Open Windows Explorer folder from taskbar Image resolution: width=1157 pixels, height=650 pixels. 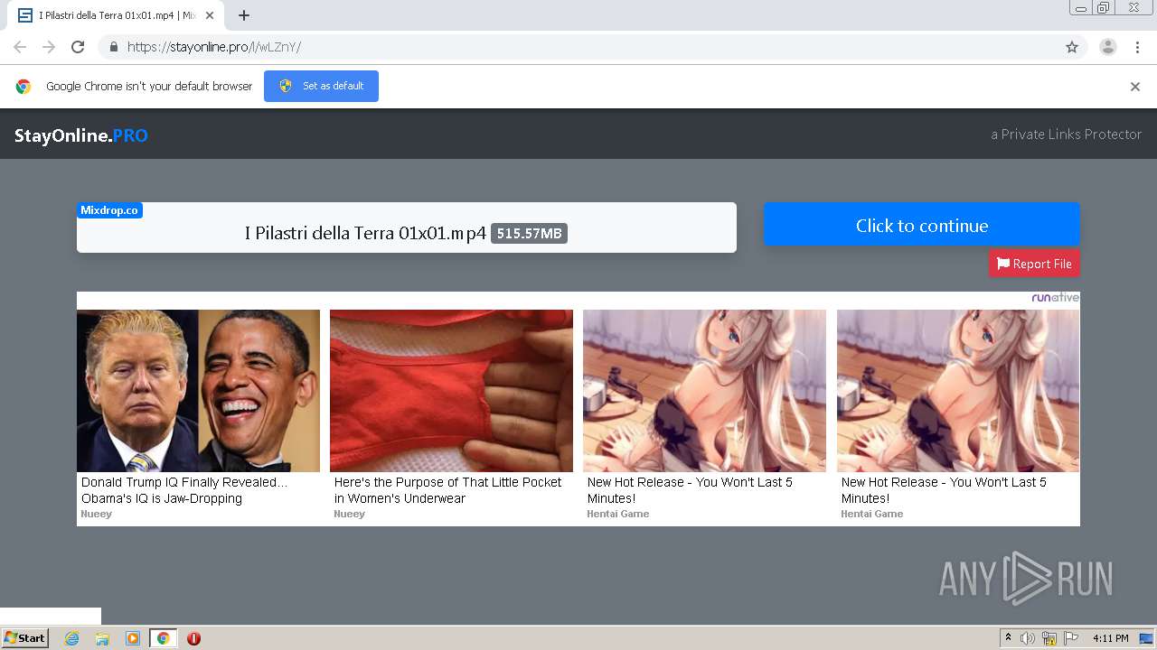[102, 638]
